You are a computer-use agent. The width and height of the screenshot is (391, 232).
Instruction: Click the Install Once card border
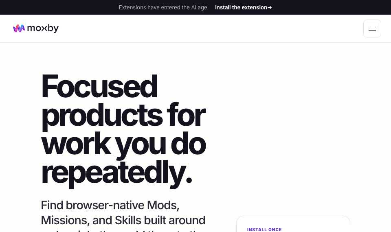click(x=293, y=216)
